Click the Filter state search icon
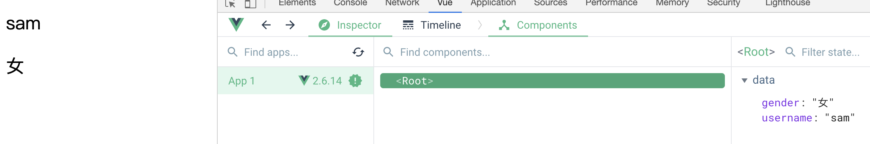 790,52
